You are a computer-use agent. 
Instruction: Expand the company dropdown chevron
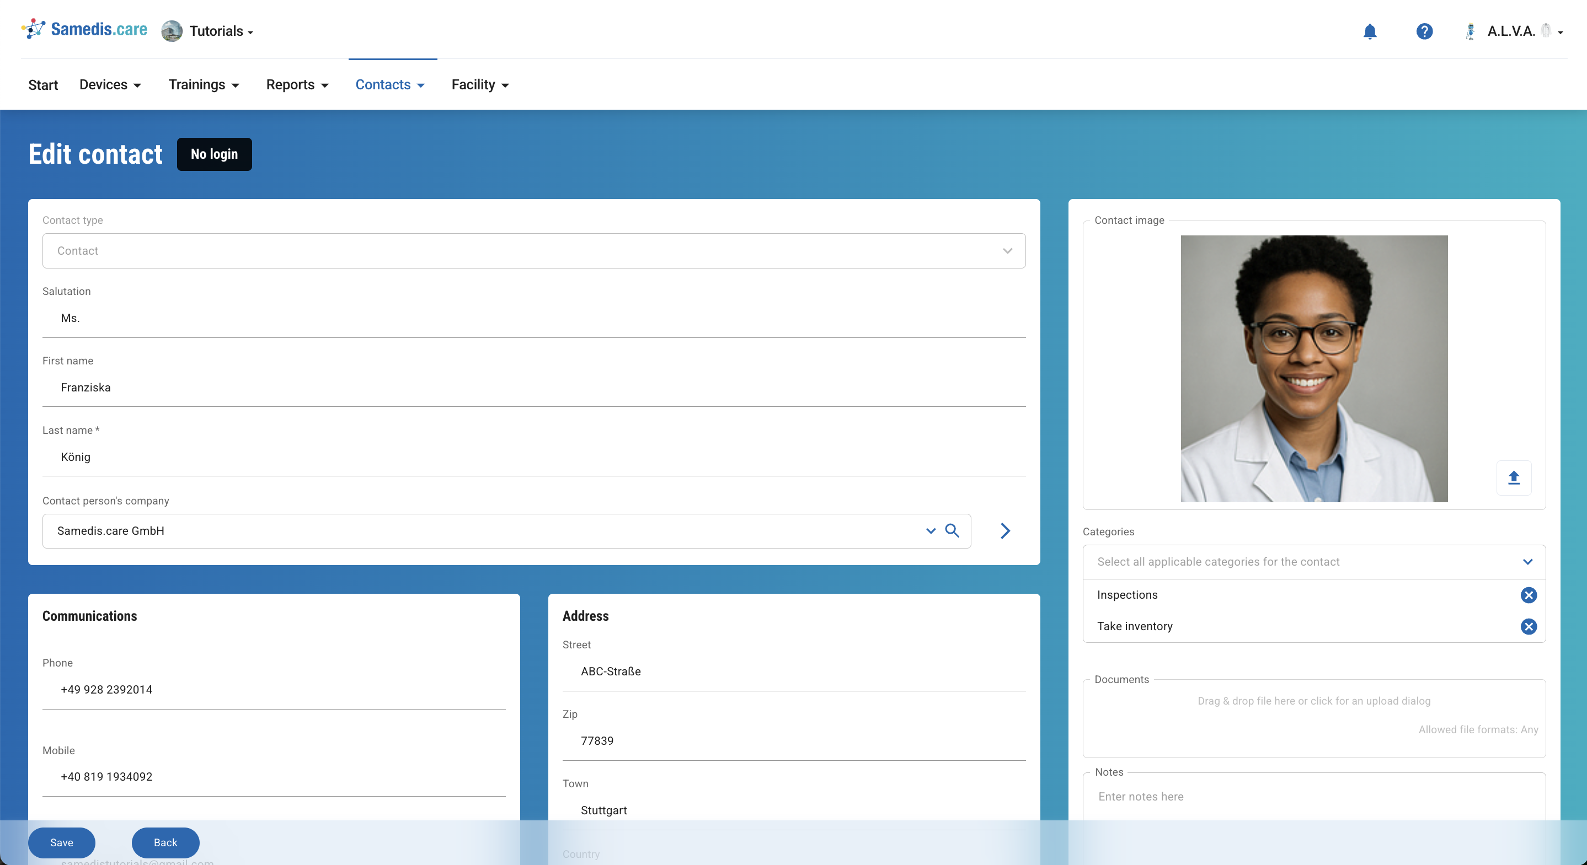[930, 530]
